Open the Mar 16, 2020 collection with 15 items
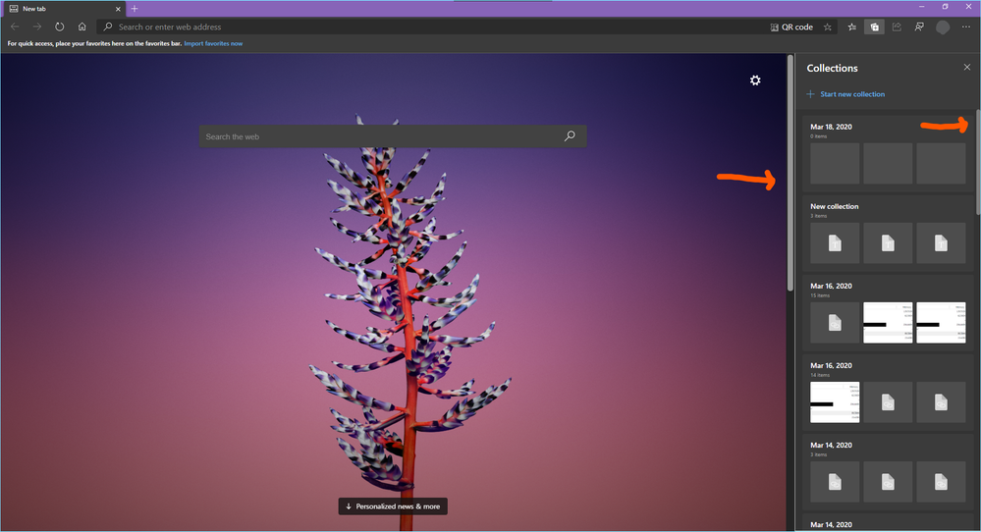Viewport: 981px width, 532px height. pyautogui.click(x=831, y=286)
